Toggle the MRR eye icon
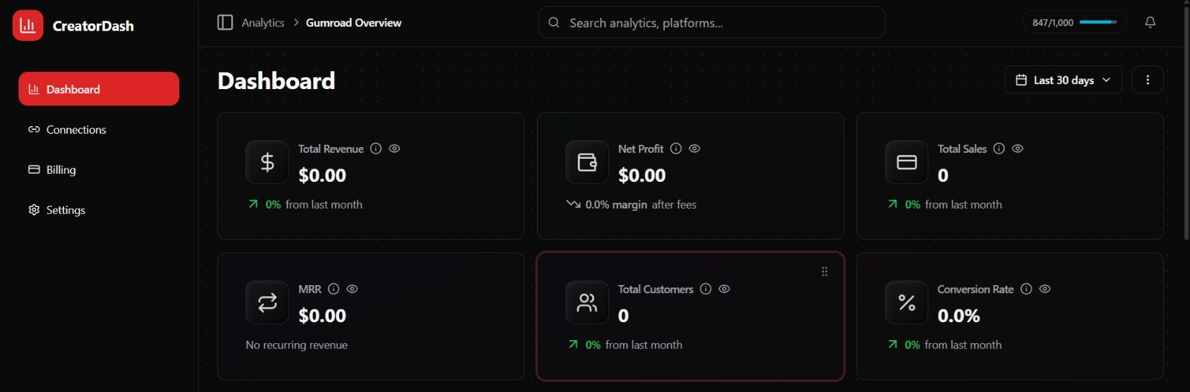1190x392 pixels. point(352,289)
